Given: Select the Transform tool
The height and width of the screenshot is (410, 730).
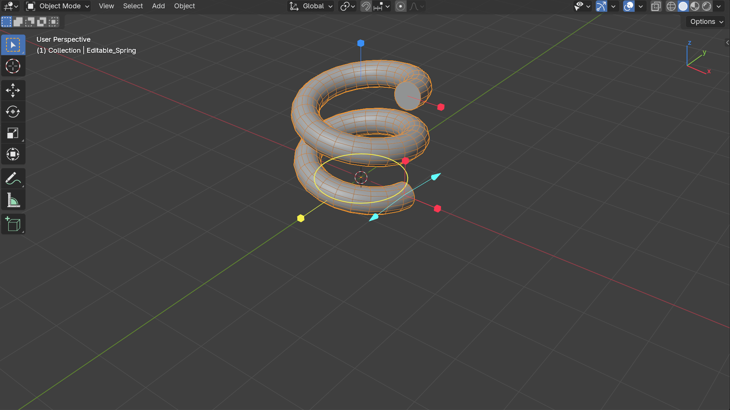Looking at the screenshot, I should tap(13, 154).
